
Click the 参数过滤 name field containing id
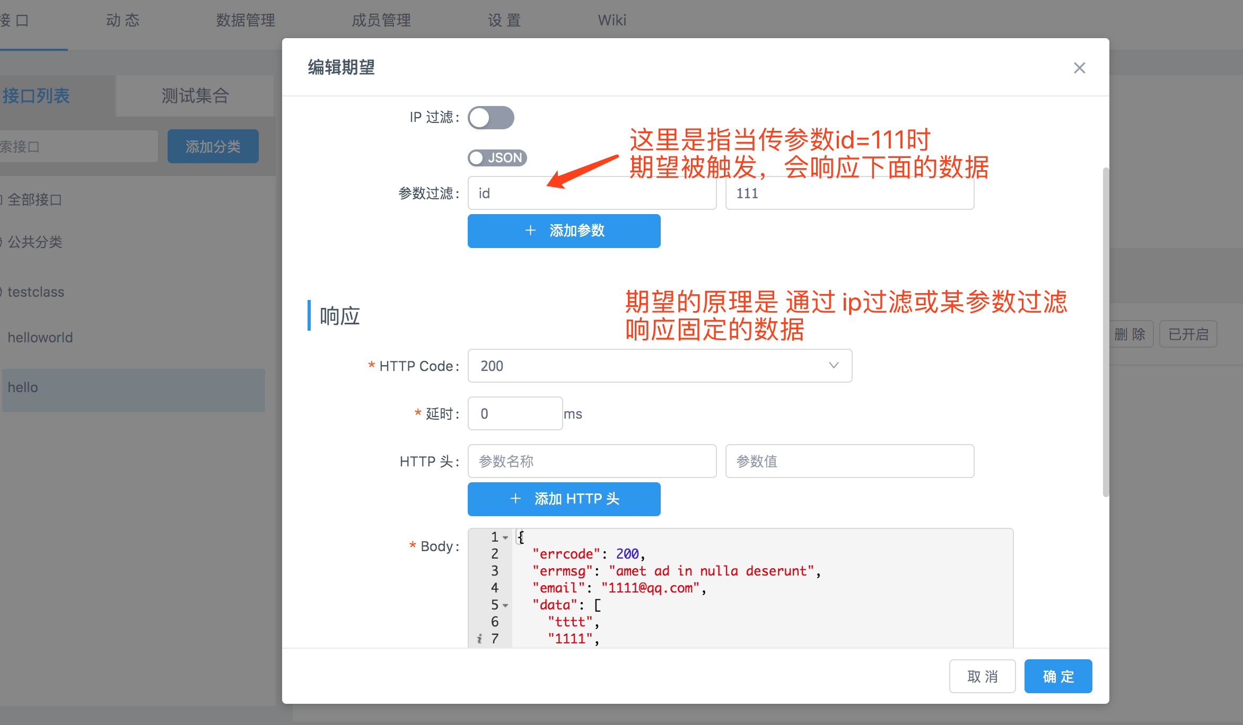point(592,193)
